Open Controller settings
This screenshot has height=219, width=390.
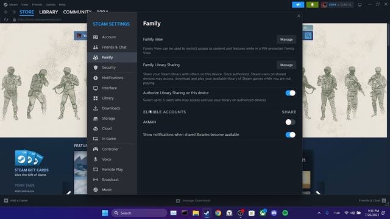point(112,149)
